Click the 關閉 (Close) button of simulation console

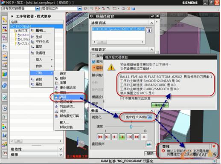(x=150, y=153)
